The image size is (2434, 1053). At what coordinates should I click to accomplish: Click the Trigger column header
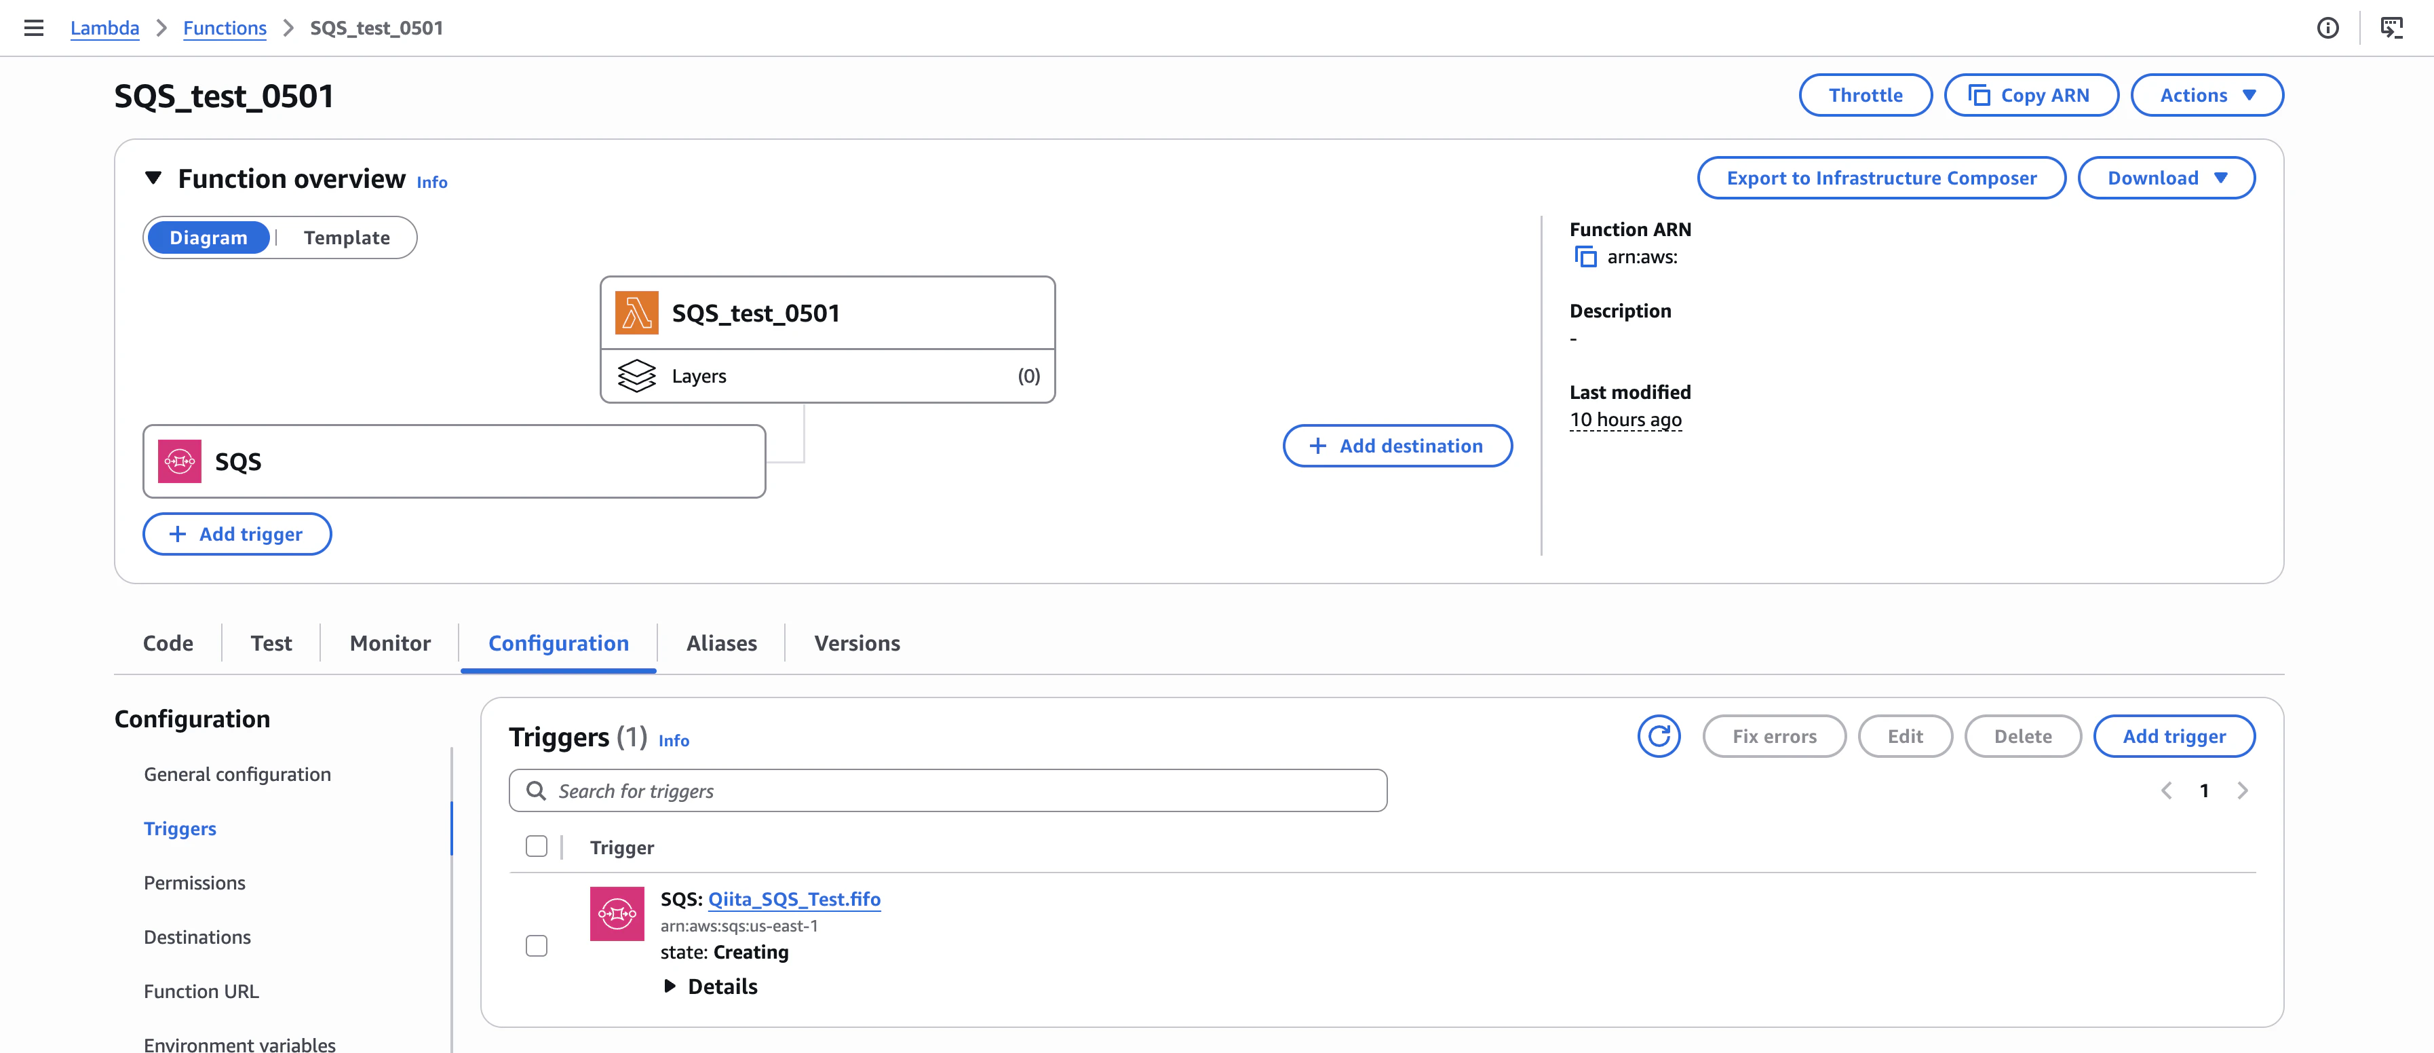[621, 847]
